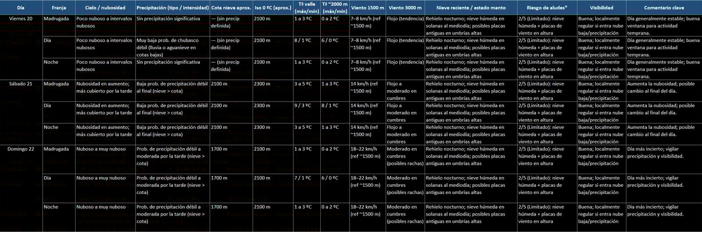Screen dimensions: 702x232
Task: Click the '8 / 1 ºC' 2000 m temperature cell
Action: [334, 112]
